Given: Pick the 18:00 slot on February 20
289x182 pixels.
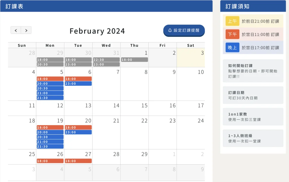Looking at the screenshot, I should pos(78,128).
